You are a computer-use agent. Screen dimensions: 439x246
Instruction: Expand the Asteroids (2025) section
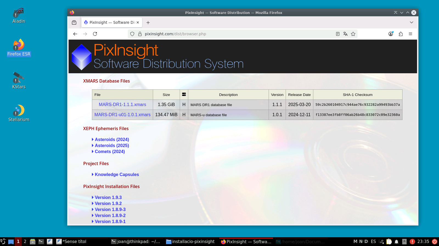112,146
